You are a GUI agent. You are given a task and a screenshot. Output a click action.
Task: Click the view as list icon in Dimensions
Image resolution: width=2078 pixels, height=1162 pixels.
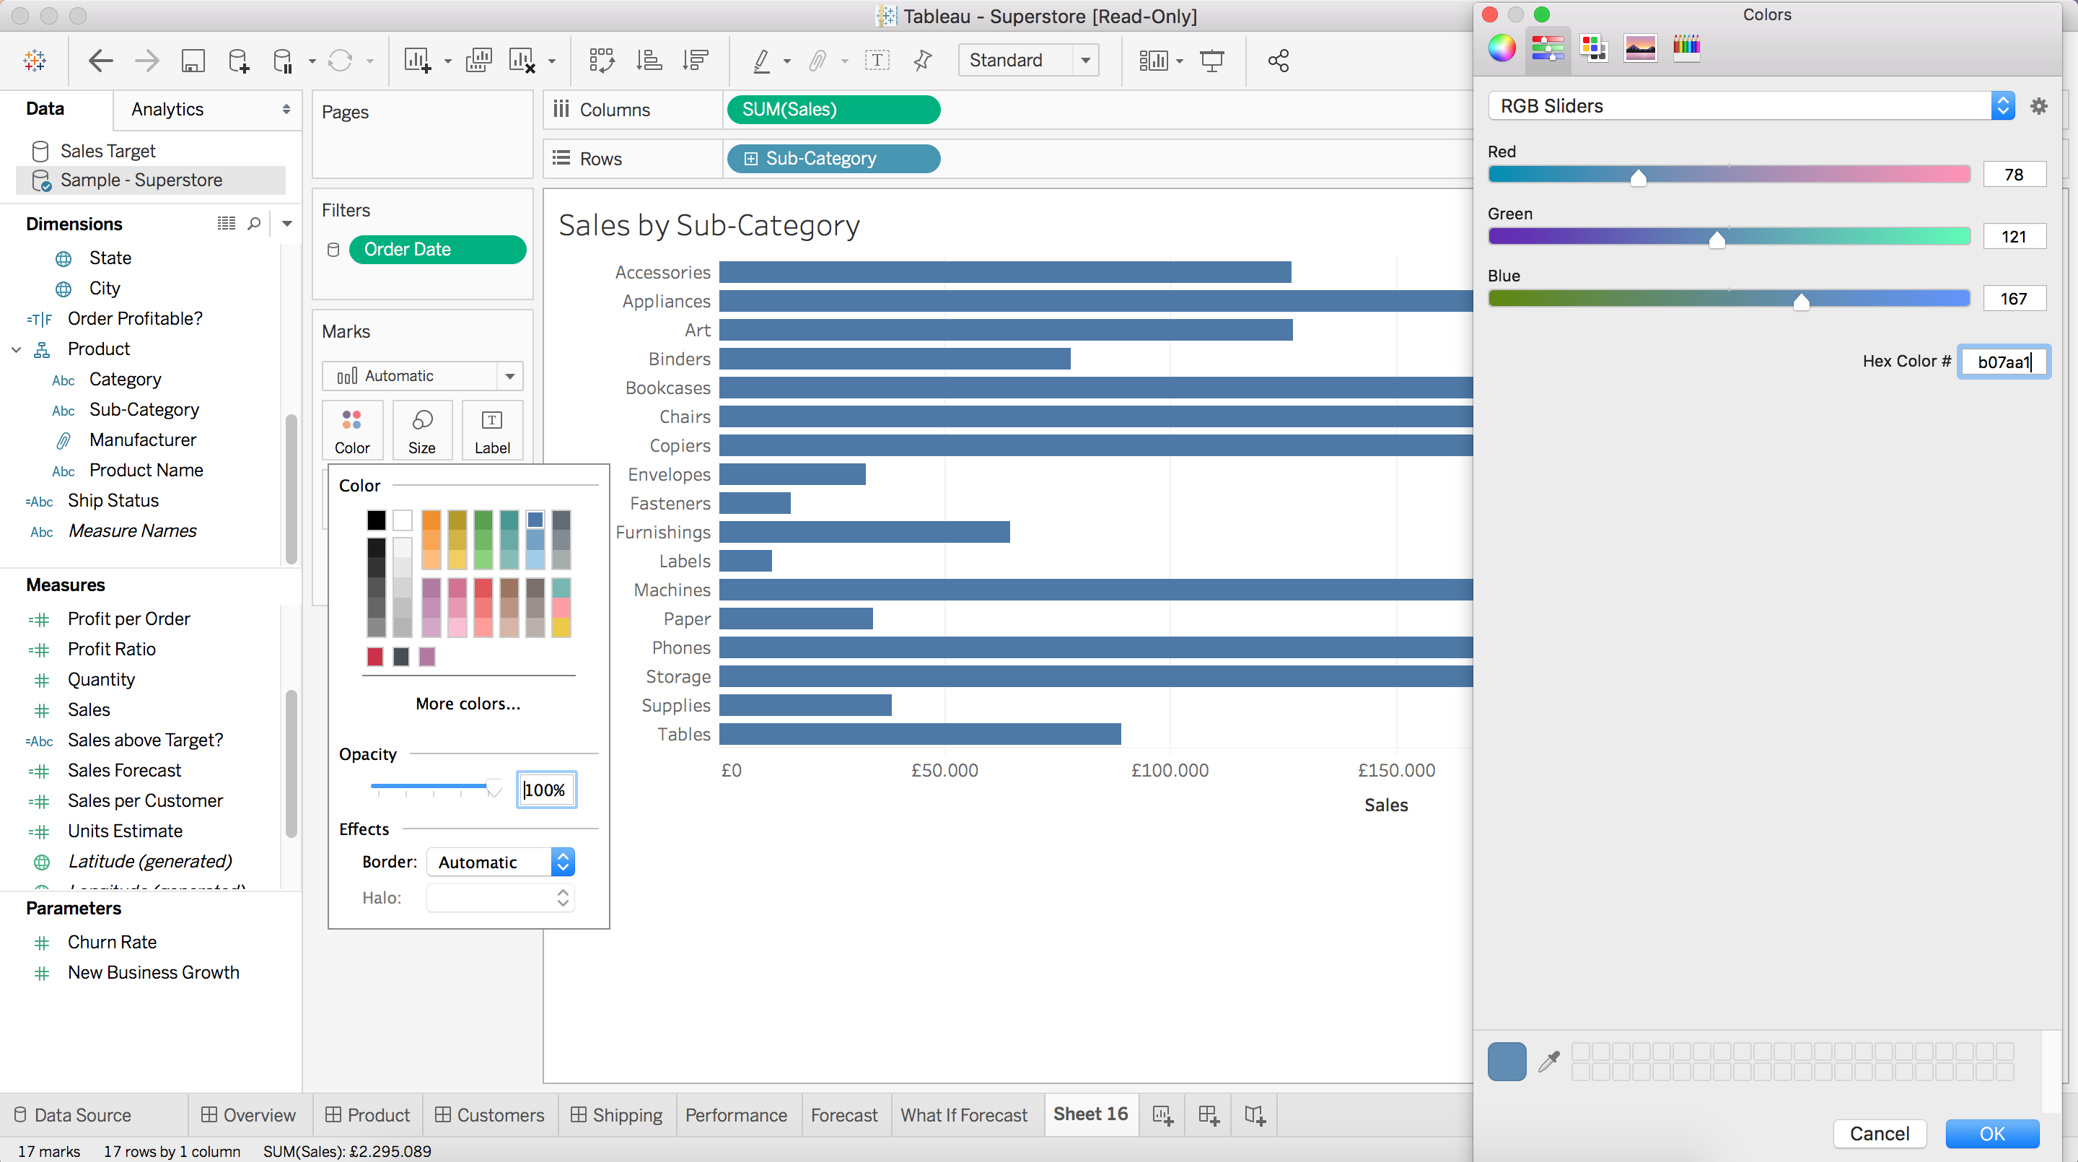coord(227,224)
